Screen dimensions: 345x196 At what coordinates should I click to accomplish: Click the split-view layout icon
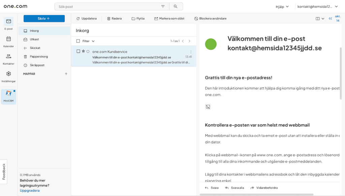[317, 19]
